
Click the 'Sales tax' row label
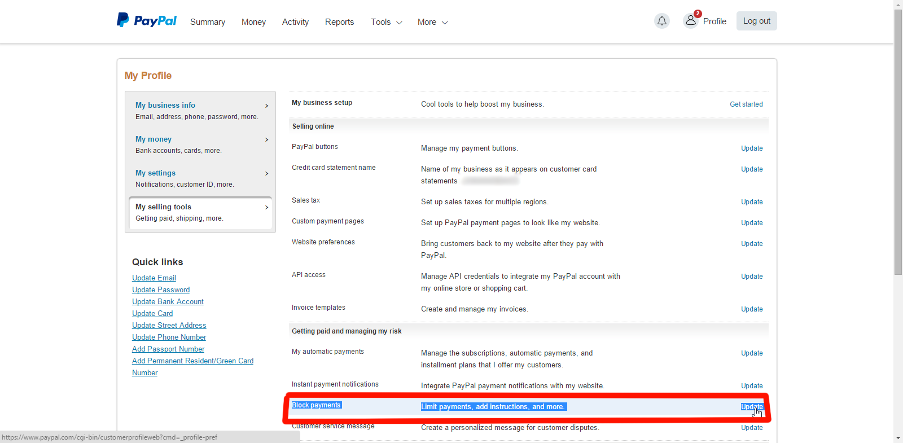pos(306,200)
